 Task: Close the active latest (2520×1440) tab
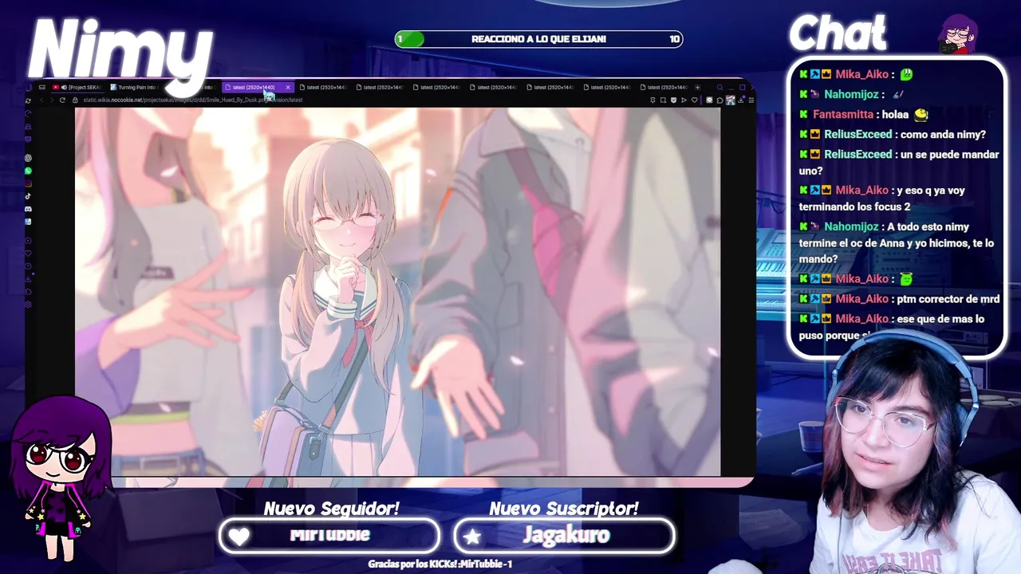coord(288,87)
